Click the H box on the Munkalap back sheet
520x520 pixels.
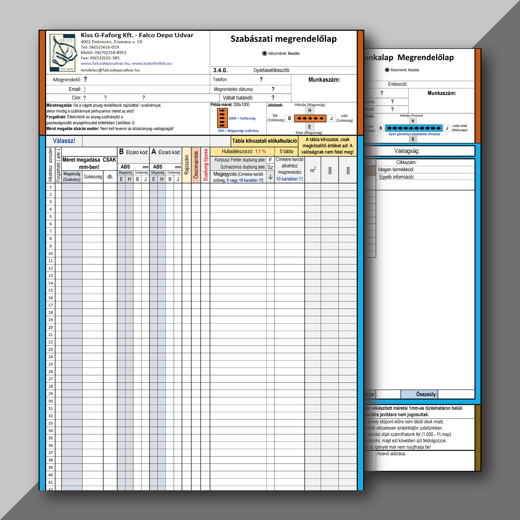click(x=413, y=121)
